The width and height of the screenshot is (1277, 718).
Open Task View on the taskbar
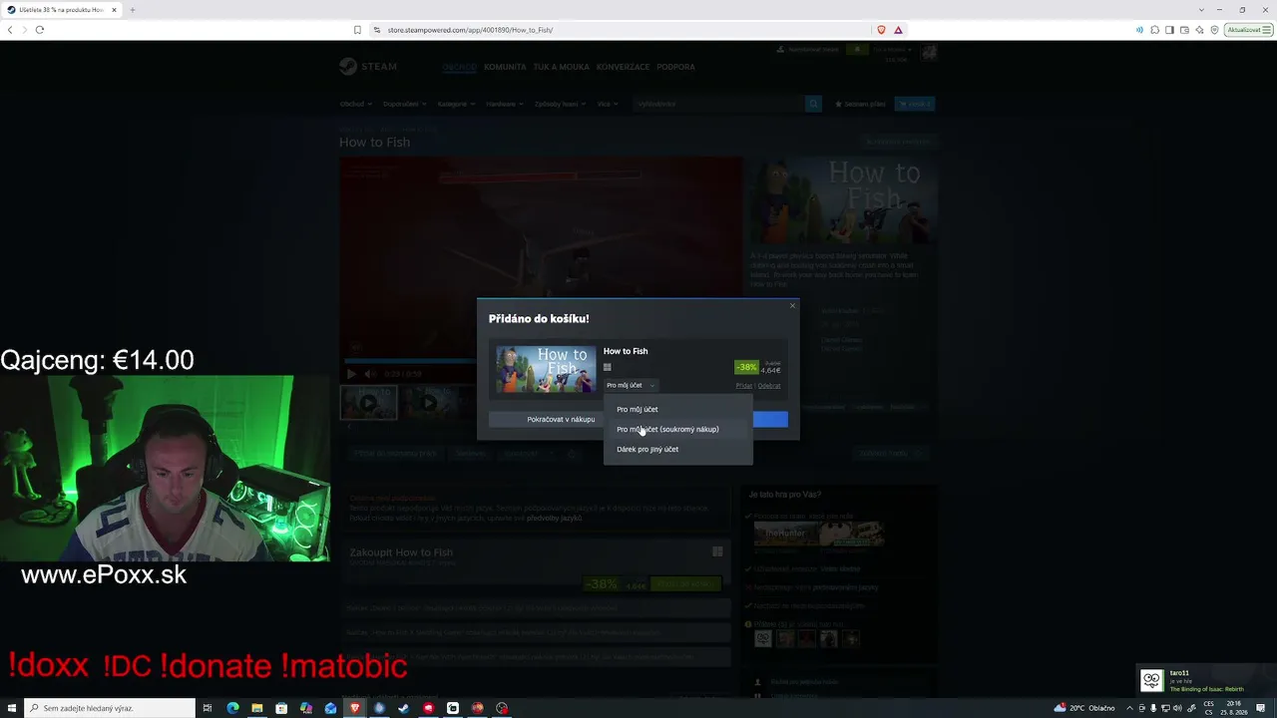(208, 708)
